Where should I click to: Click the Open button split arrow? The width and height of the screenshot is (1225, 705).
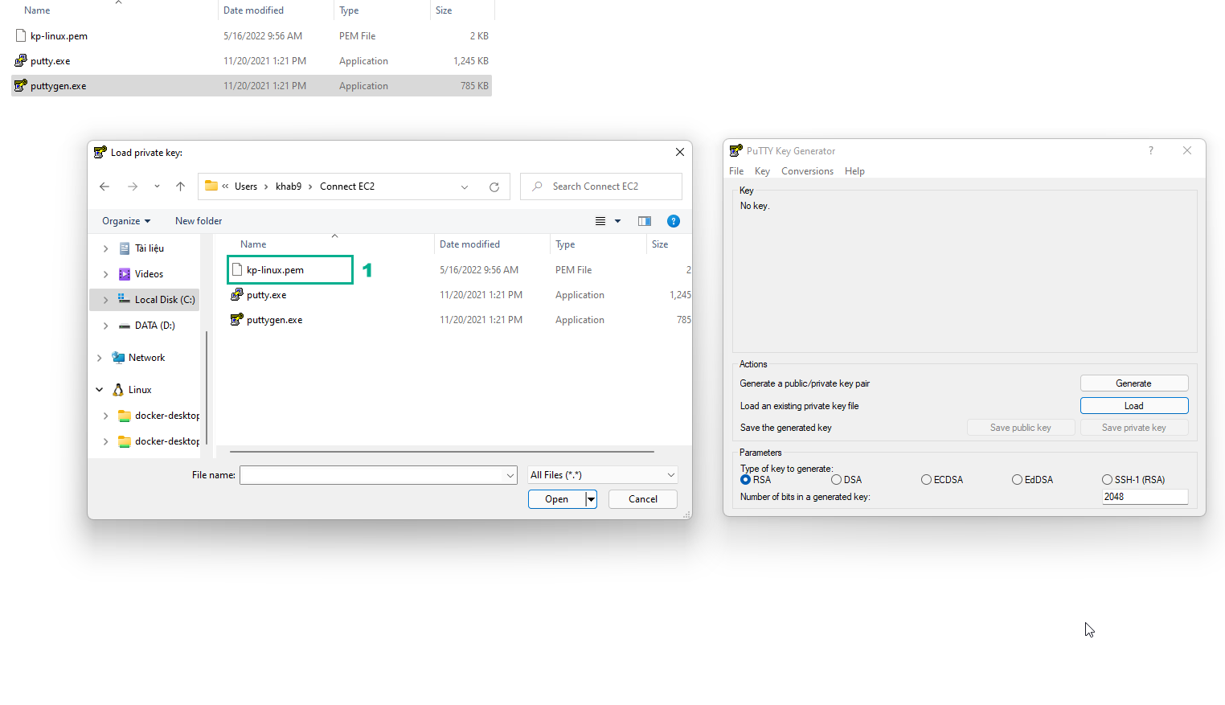click(591, 499)
